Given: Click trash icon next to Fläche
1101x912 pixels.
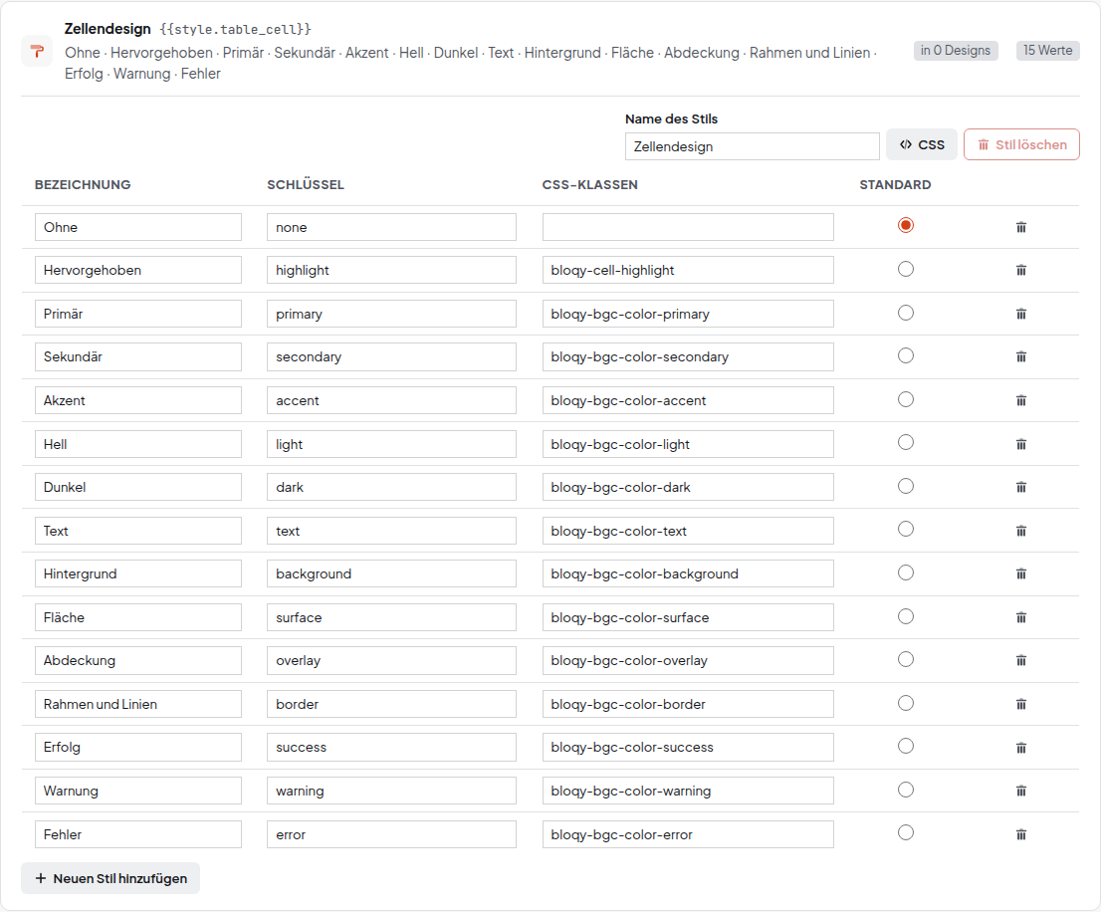Looking at the screenshot, I should point(1021,617).
